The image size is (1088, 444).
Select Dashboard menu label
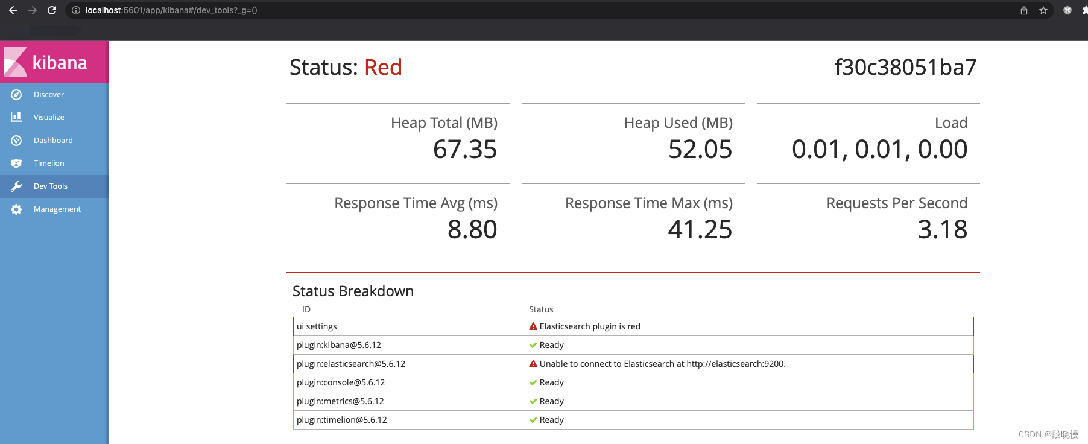tap(53, 141)
